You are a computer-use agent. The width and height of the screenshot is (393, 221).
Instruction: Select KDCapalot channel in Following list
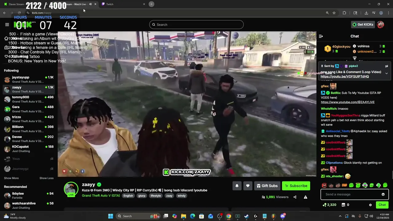pos(29,149)
